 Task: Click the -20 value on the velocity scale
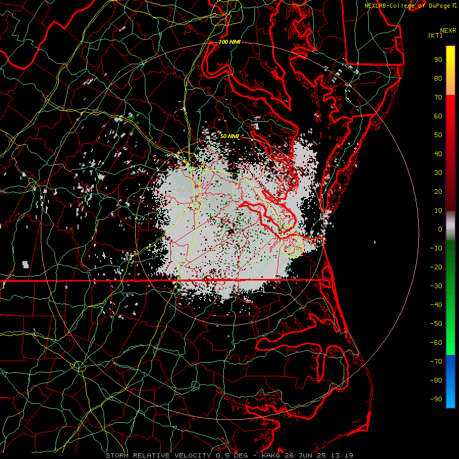pyautogui.click(x=436, y=267)
